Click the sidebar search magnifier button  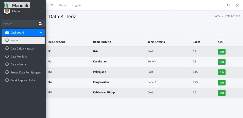pyautogui.click(x=40, y=24)
